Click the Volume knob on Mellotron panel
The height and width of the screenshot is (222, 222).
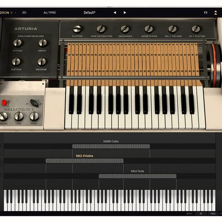(3, 116)
